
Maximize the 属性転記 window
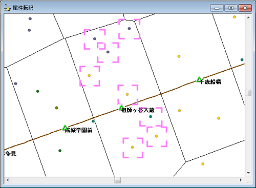pos(231,8)
